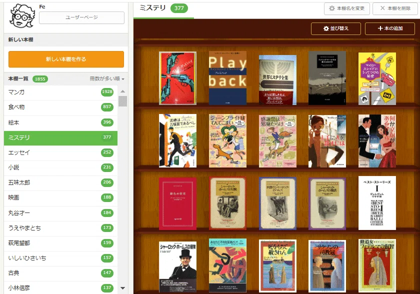Select the うえやまとち bookshelf
The width and height of the screenshot is (420, 294).
point(61,228)
